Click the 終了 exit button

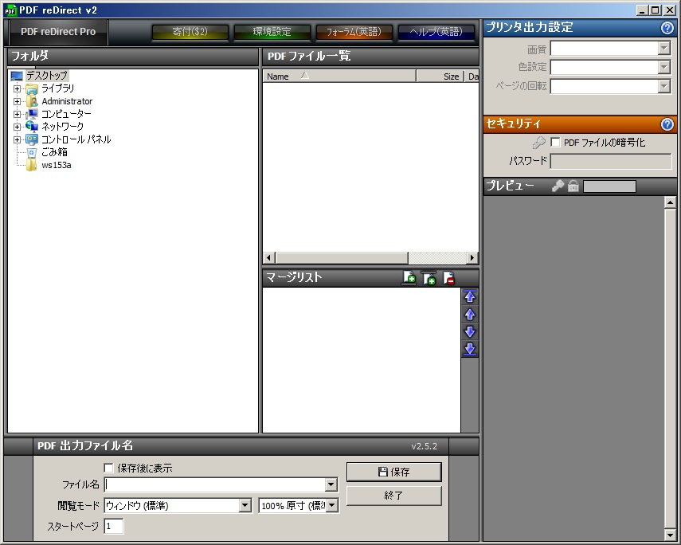[394, 496]
